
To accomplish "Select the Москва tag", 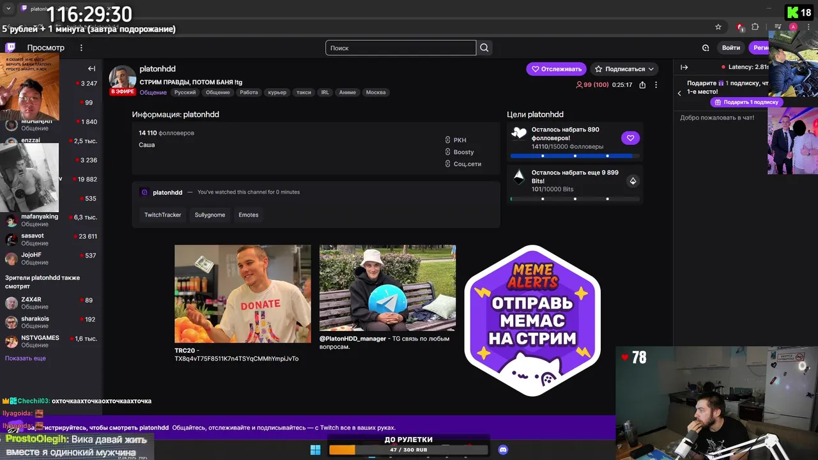I will pyautogui.click(x=376, y=93).
